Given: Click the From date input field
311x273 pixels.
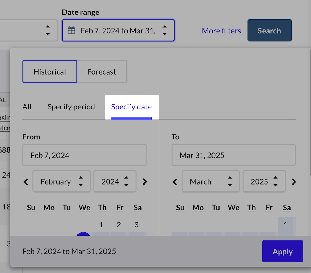Looking at the screenshot, I should tap(84, 155).
